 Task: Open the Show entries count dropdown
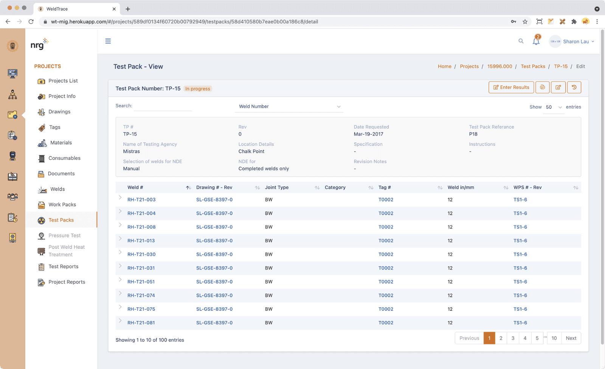pos(554,107)
